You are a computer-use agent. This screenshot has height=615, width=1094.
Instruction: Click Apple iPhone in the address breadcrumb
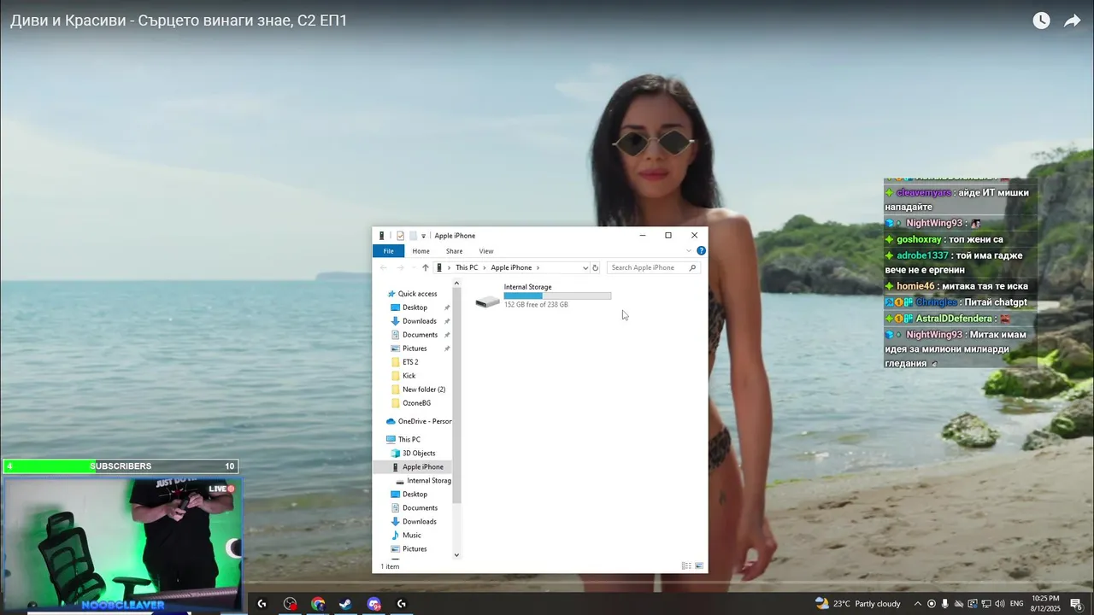[x=511, y=267]
